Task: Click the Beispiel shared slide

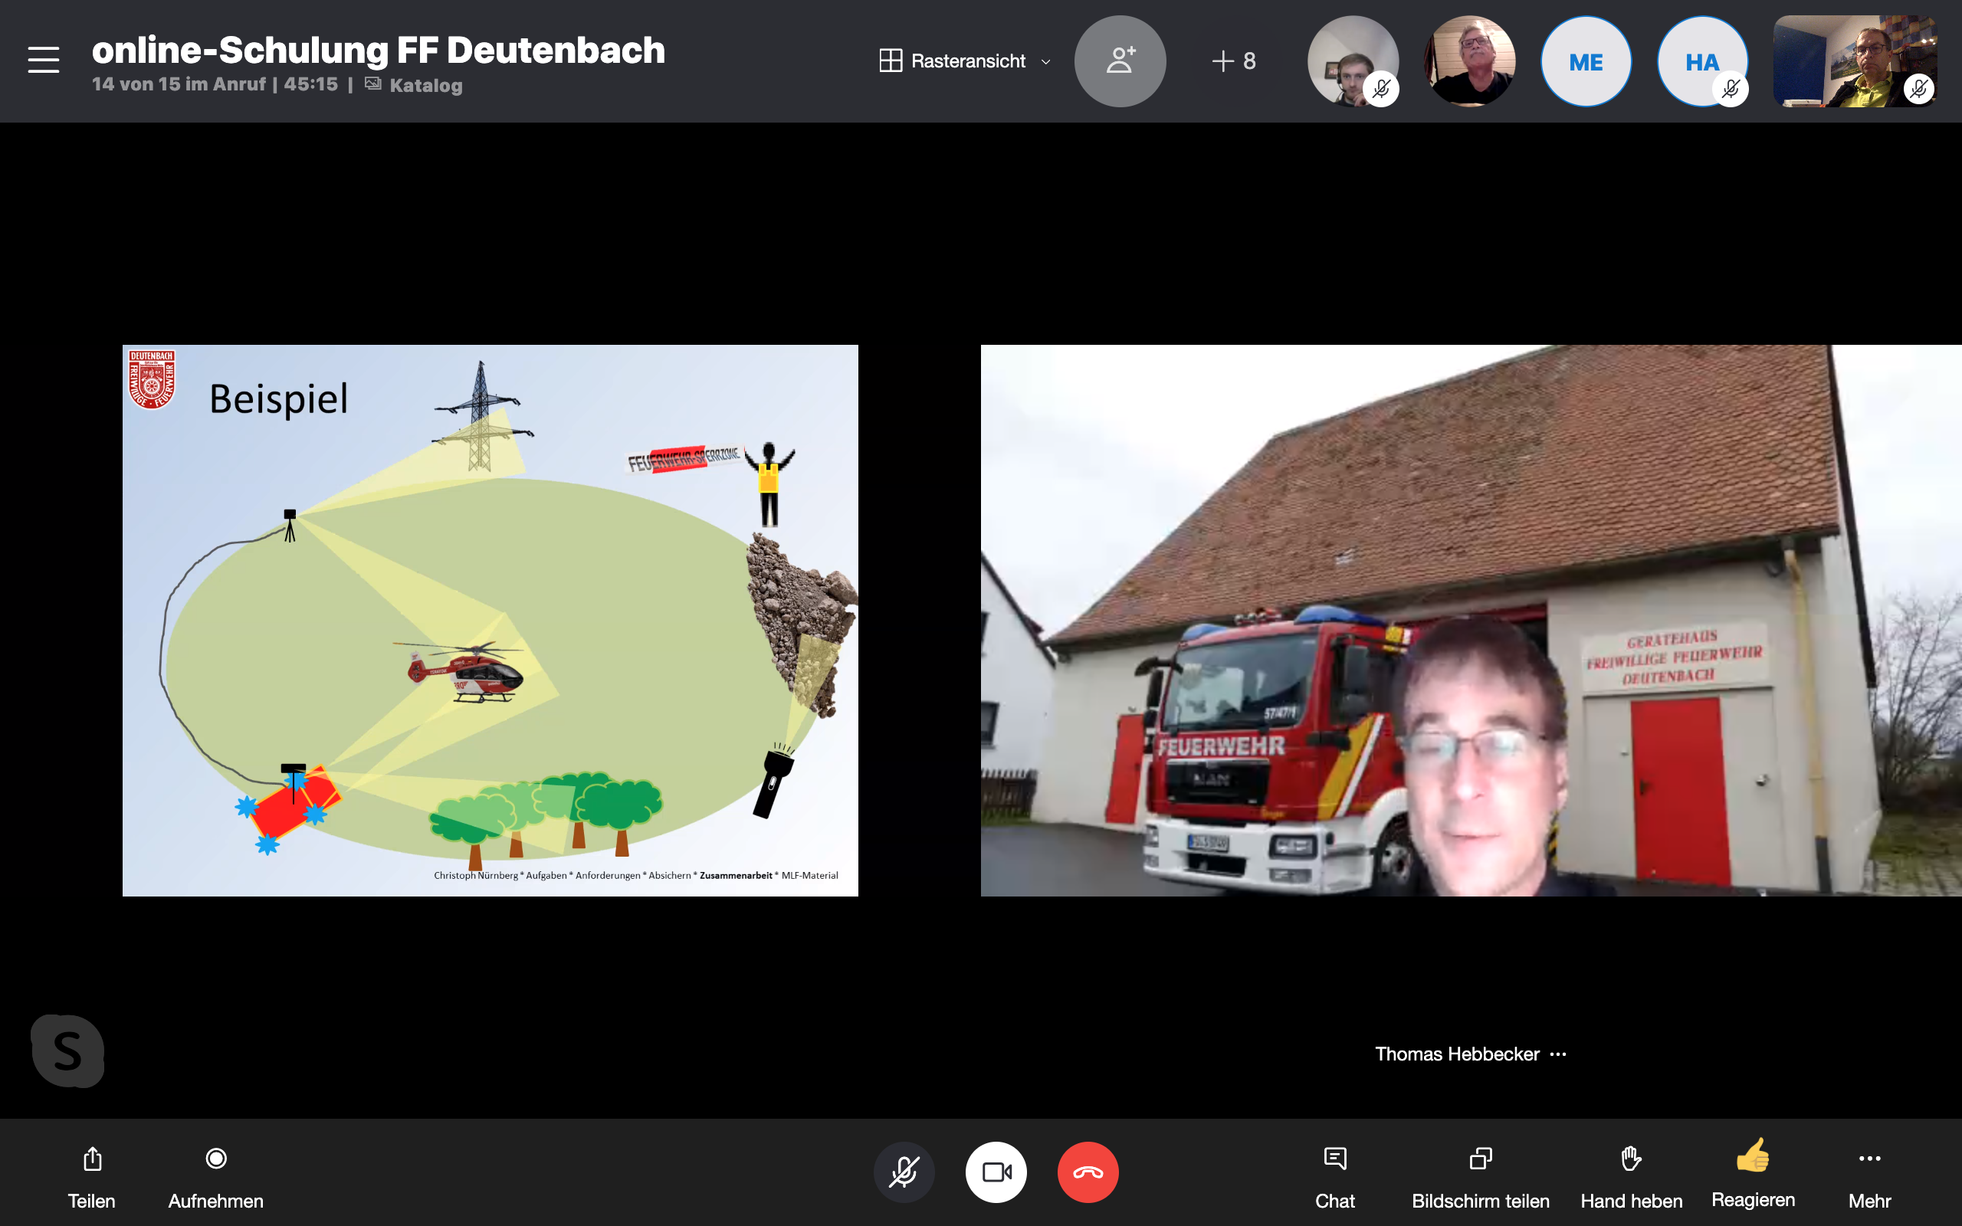Action: (490, 621)
